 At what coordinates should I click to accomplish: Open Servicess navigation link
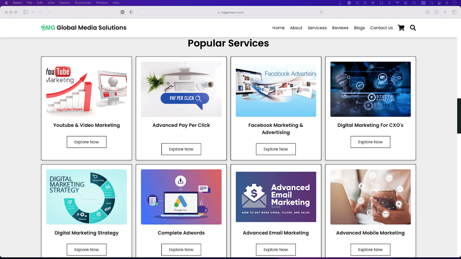click(x=317, y=28)
